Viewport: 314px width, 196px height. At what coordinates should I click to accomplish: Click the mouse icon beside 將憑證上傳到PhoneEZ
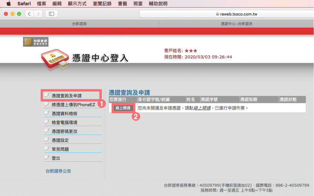(47, 104)
